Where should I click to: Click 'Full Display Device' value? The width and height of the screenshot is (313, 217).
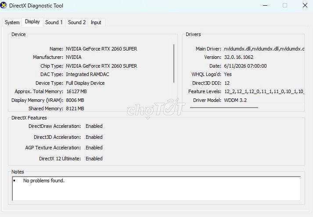85,83
